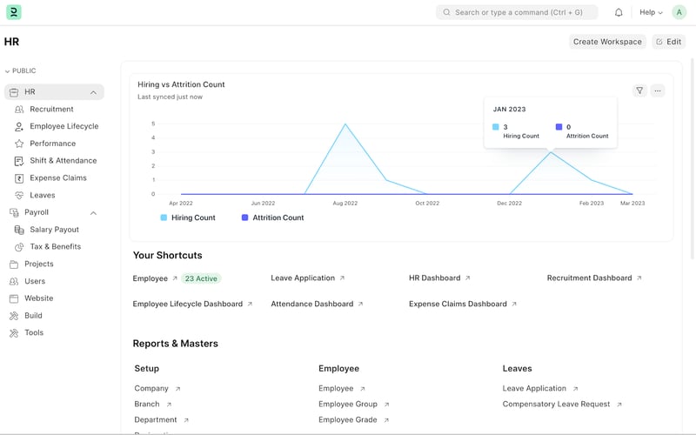Open Employee link under Employee section
The width and height of the screenshot is (696, 435).
point(336,388)
